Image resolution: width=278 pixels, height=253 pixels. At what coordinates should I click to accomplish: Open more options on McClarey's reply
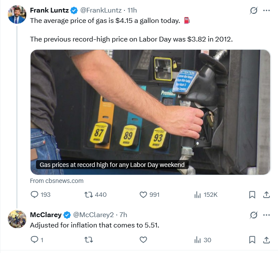[266, 215]
